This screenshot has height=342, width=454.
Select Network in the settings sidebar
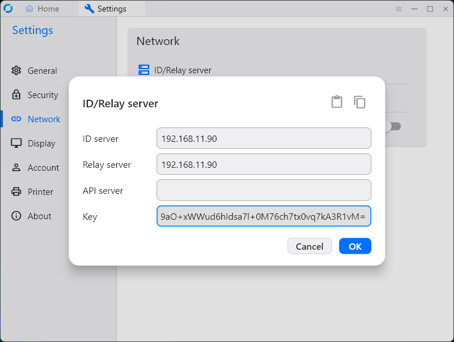point(44,119)
